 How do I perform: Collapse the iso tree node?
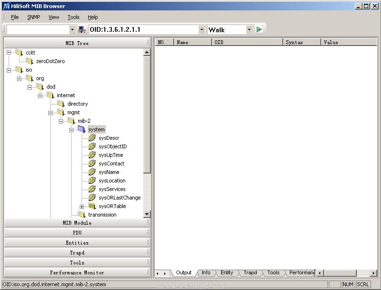click(9, 70)
